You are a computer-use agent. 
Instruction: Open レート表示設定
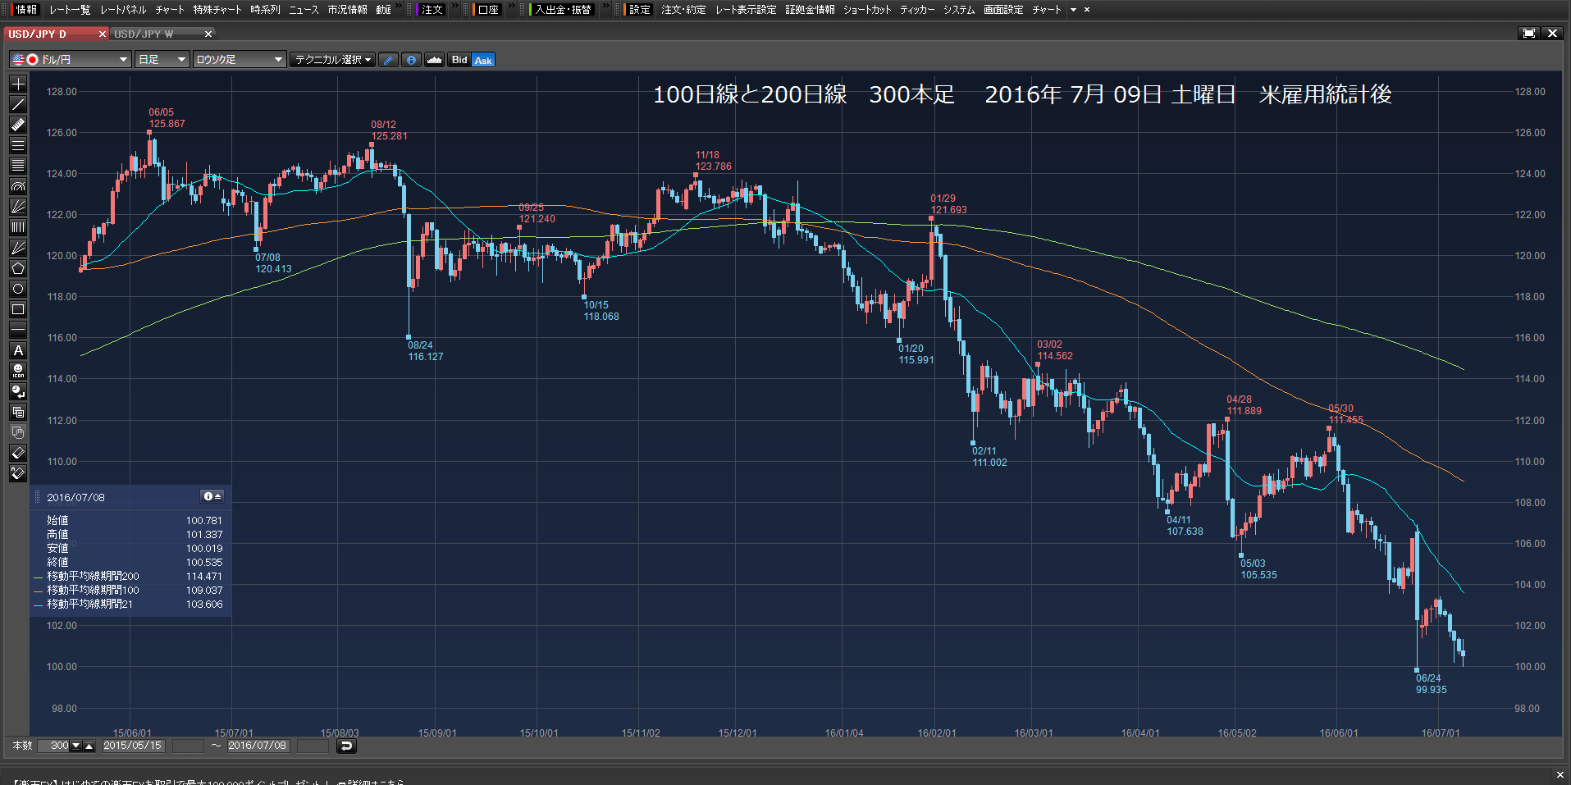pyautogui.click(x=746, y=10)
